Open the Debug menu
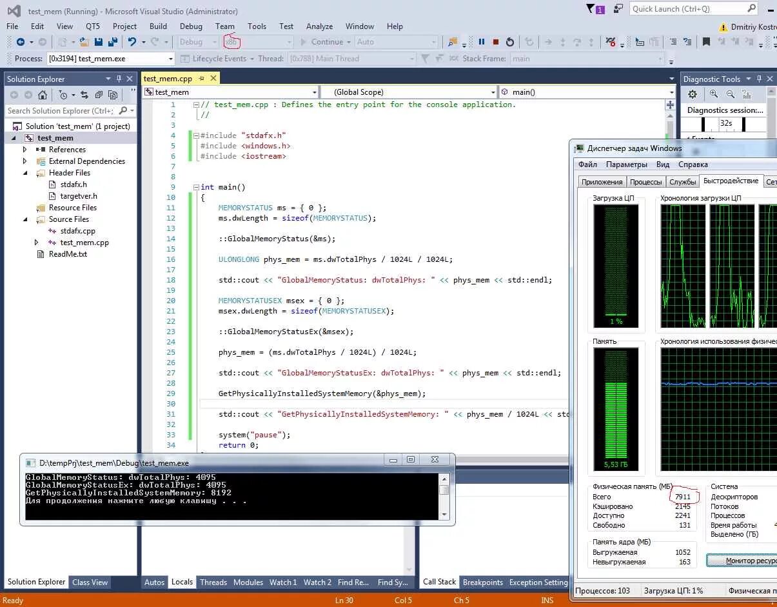Image resolution: width=777 pixels, height=607 pixels. tap(191, 26)
